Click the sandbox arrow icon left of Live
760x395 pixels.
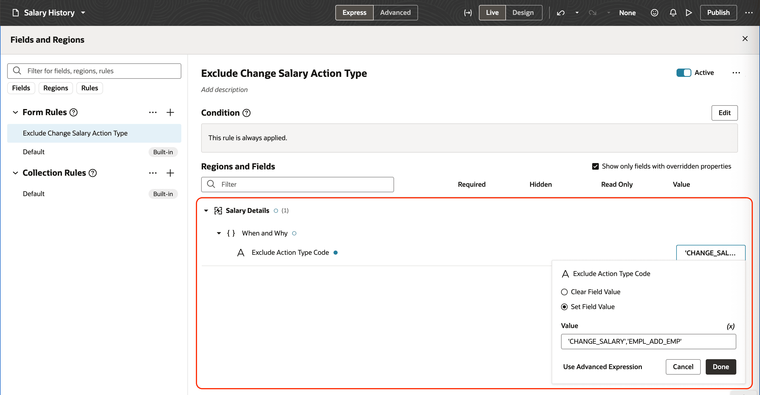point(468,13)
